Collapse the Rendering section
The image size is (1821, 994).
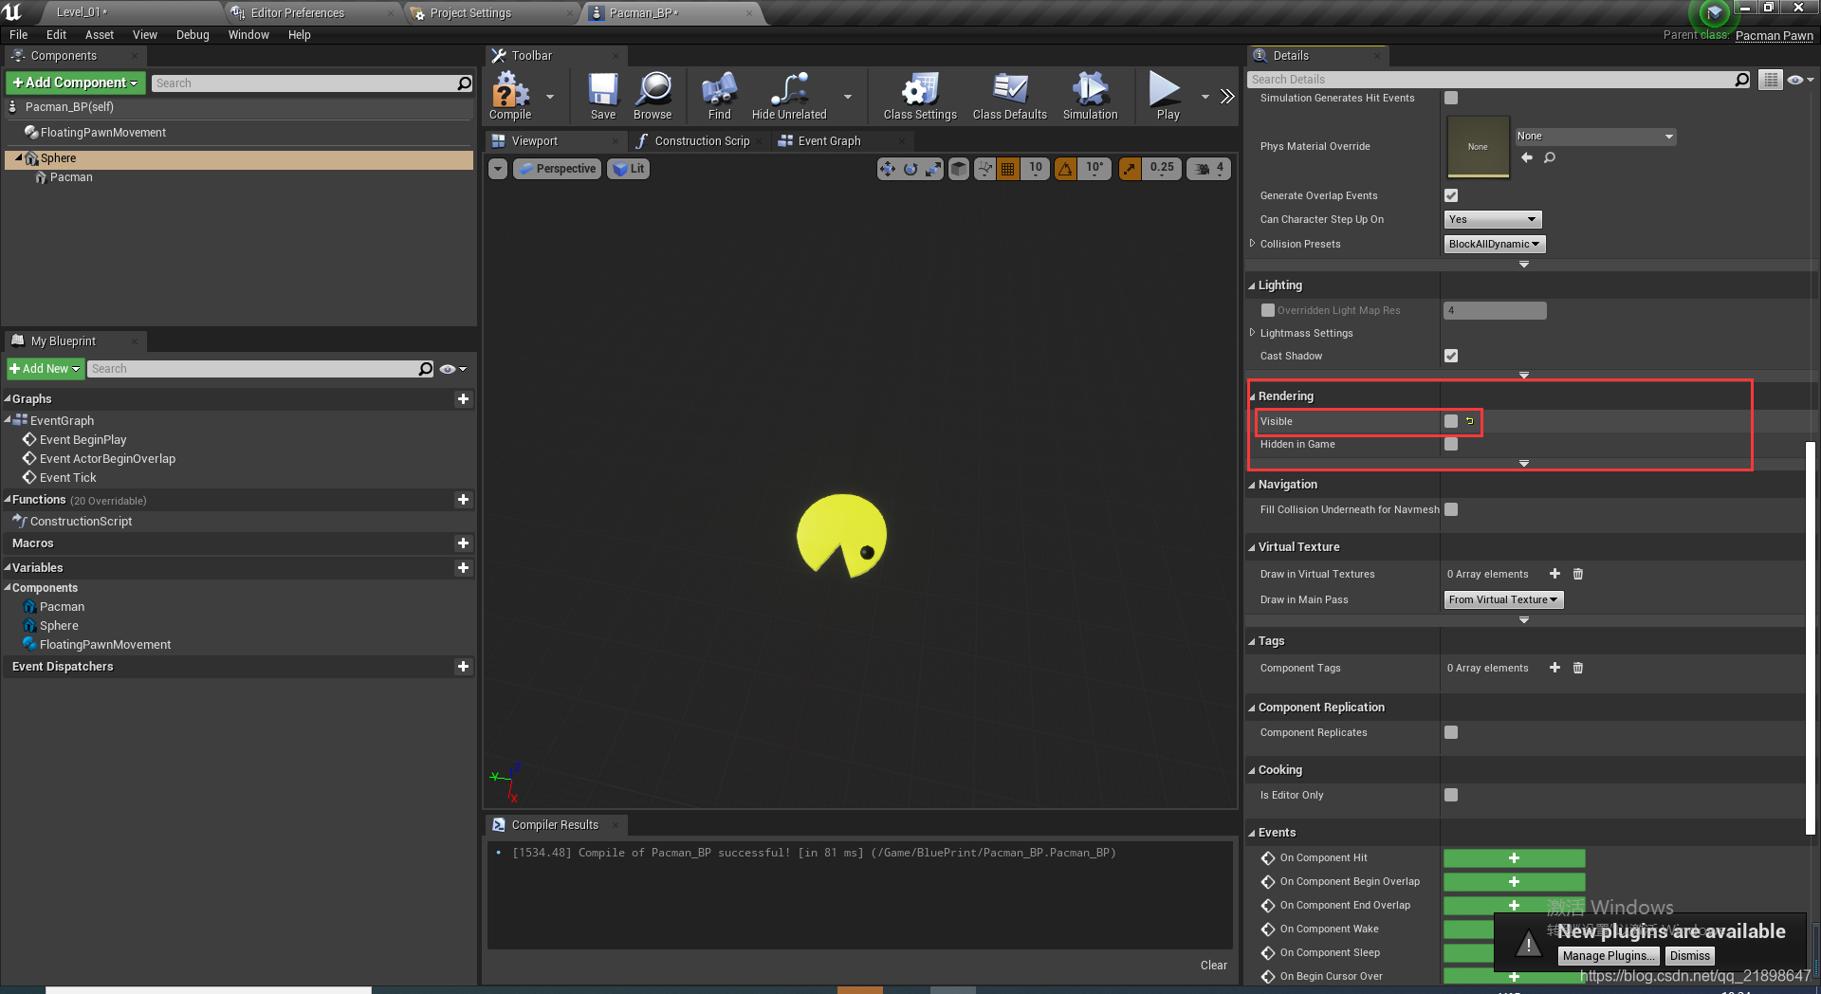[x=1252, y=396]
